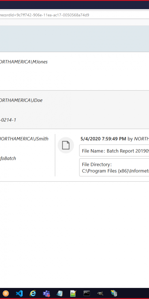Image resolution: width=149 pixels, height=299 pixels.
Task: Open the tilted notepad taskbar icon
Action: pyautogui.click(x=60, y=293)
